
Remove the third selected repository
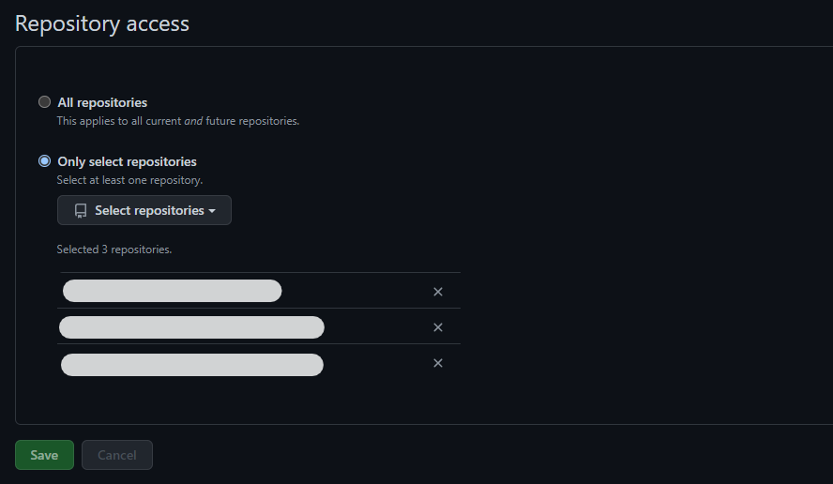pyautogui.click(x=437, y=363)
